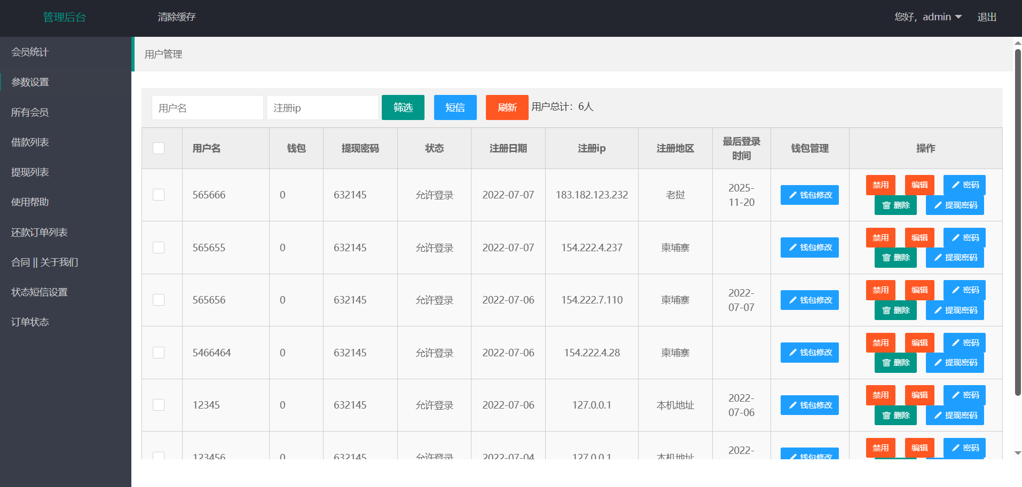Click pencil 密码 button for user 565656

(964, 290)
